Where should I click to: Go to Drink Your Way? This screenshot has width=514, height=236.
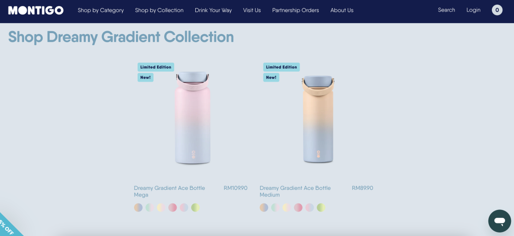click(x=213, y=10)
